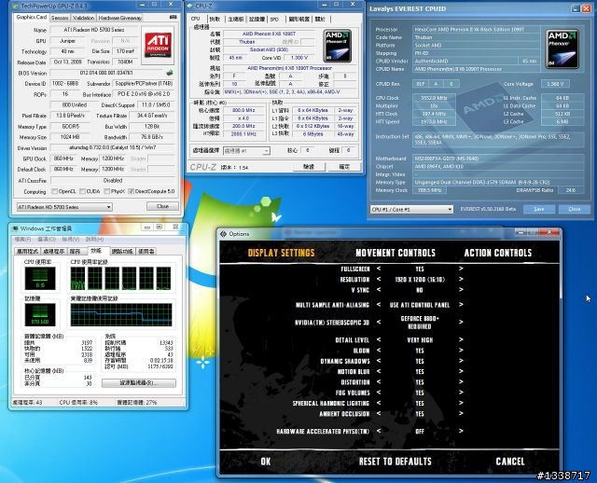
Task: Click OK in the Options window
Action: tap(266, 462)
